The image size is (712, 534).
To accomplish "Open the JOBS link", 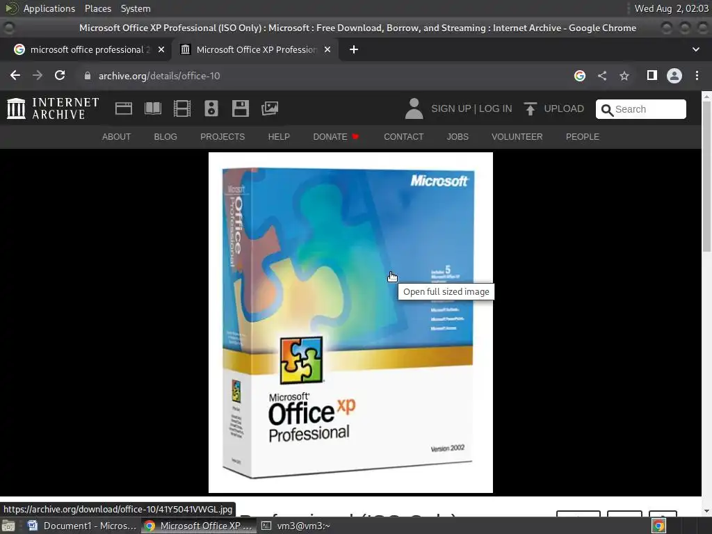I will [x=458, y=137].
